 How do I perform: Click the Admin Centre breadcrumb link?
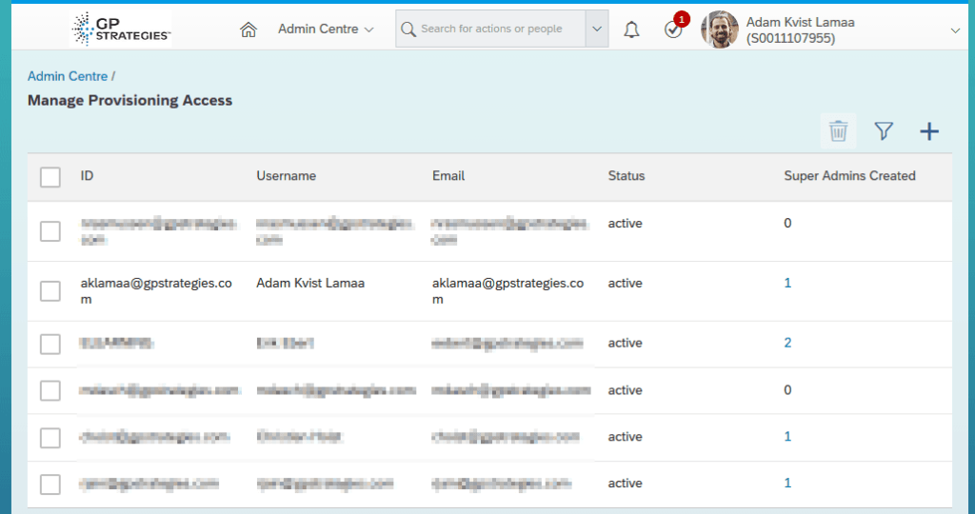[68, 76]
